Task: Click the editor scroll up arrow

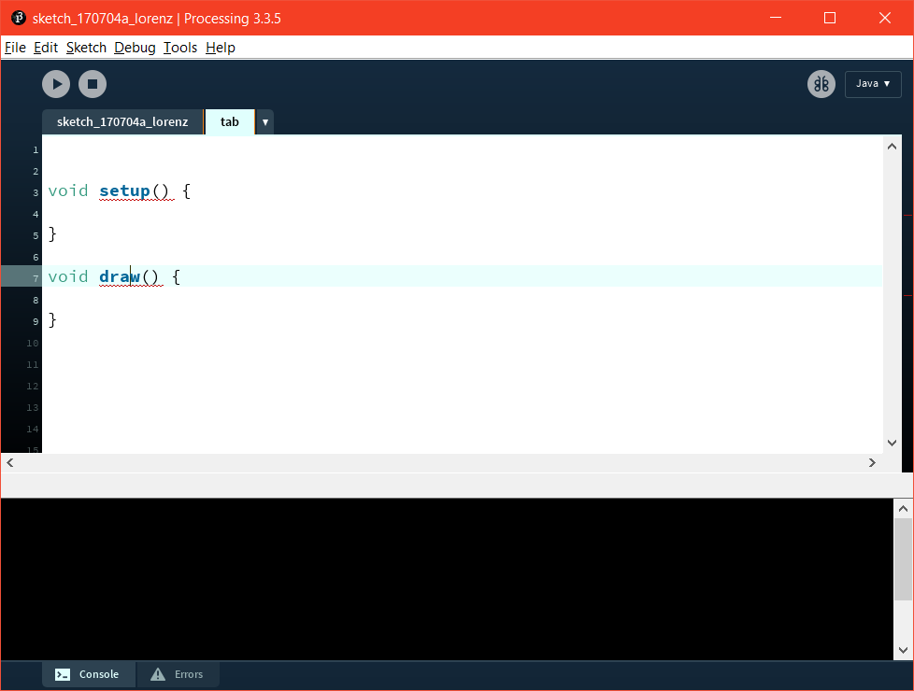Action: 892,147
